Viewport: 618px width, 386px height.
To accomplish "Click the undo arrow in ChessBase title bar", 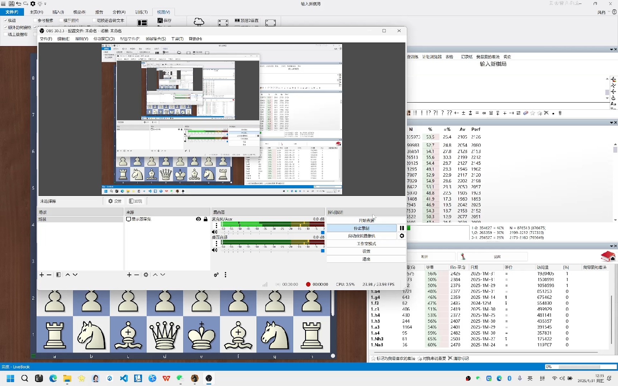I will click(19, 4).
